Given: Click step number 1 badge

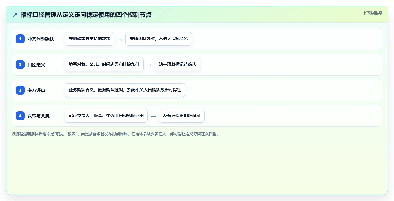Looking at the screenshot, I should [20, 39].
